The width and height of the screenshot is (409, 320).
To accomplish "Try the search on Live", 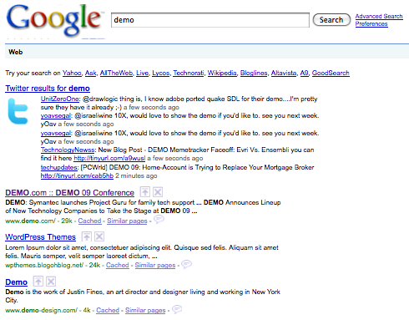I will [142, 73].
